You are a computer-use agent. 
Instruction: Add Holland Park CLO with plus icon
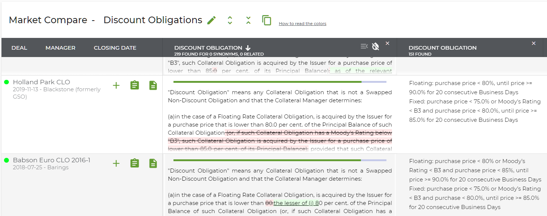[116, 85]
